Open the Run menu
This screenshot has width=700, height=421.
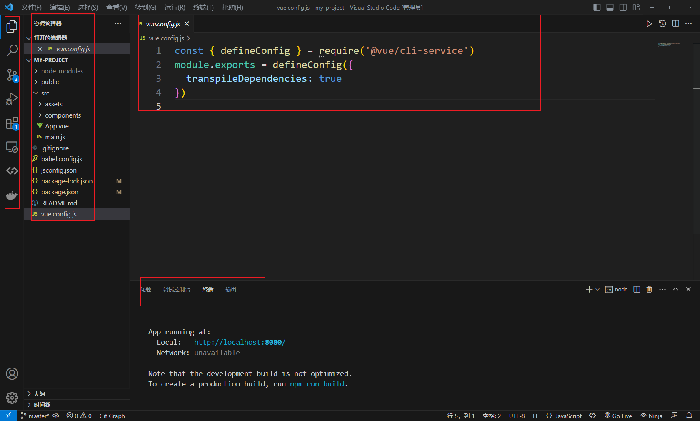coord(175,7)
